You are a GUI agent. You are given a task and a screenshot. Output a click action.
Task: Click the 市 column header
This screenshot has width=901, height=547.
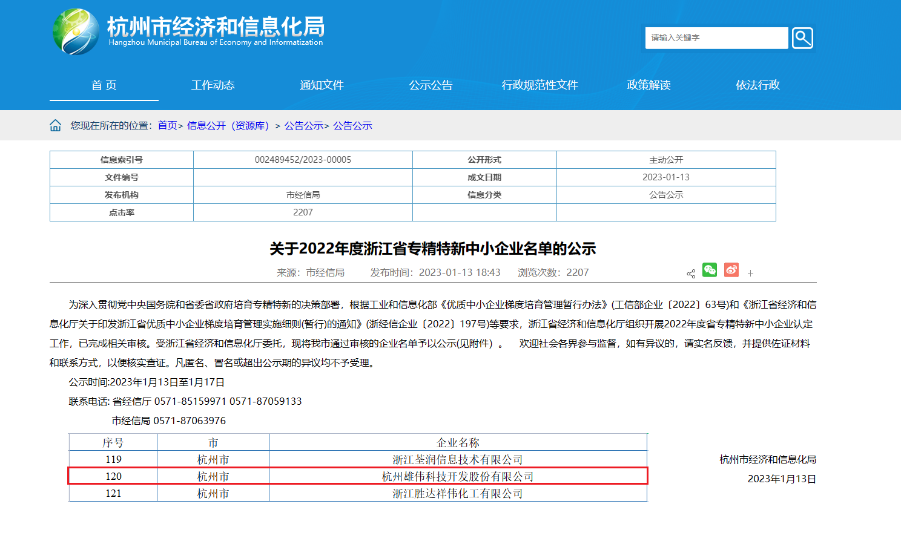click(x=213, y=443)
